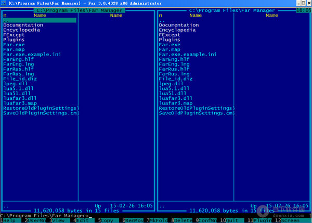312x223 pixels.
Task: Open the 9 ConfMn configuration menu
Action: (206, 220)
